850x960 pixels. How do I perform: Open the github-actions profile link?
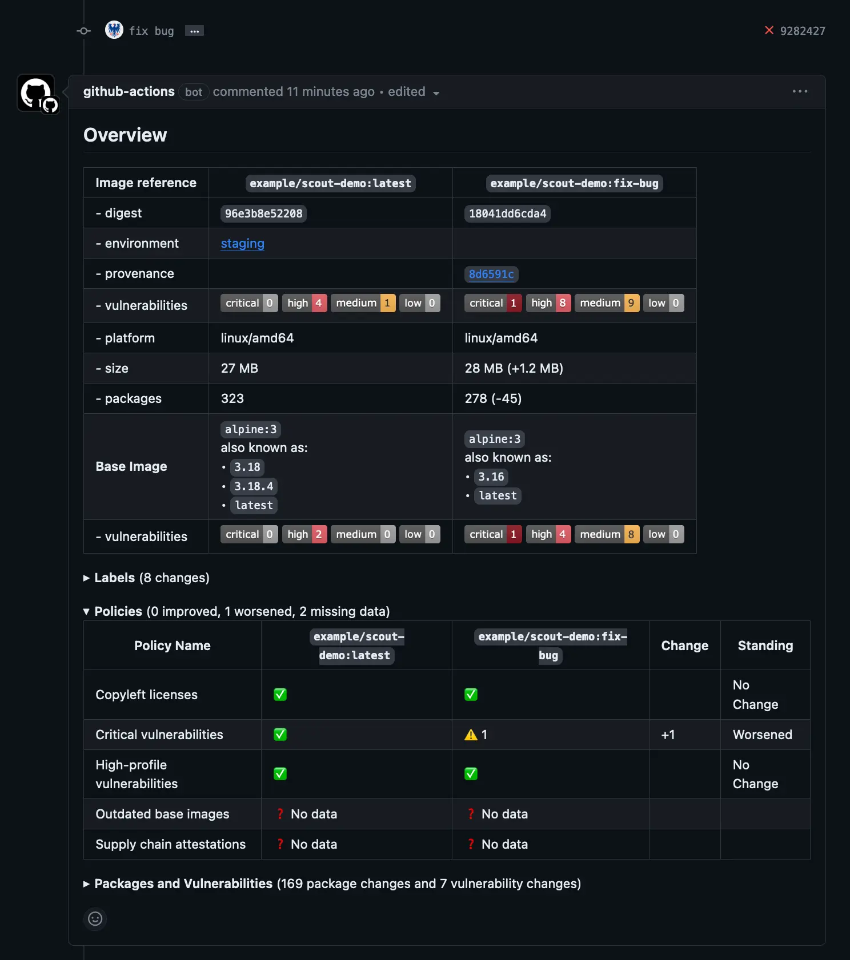pos(129,92)
